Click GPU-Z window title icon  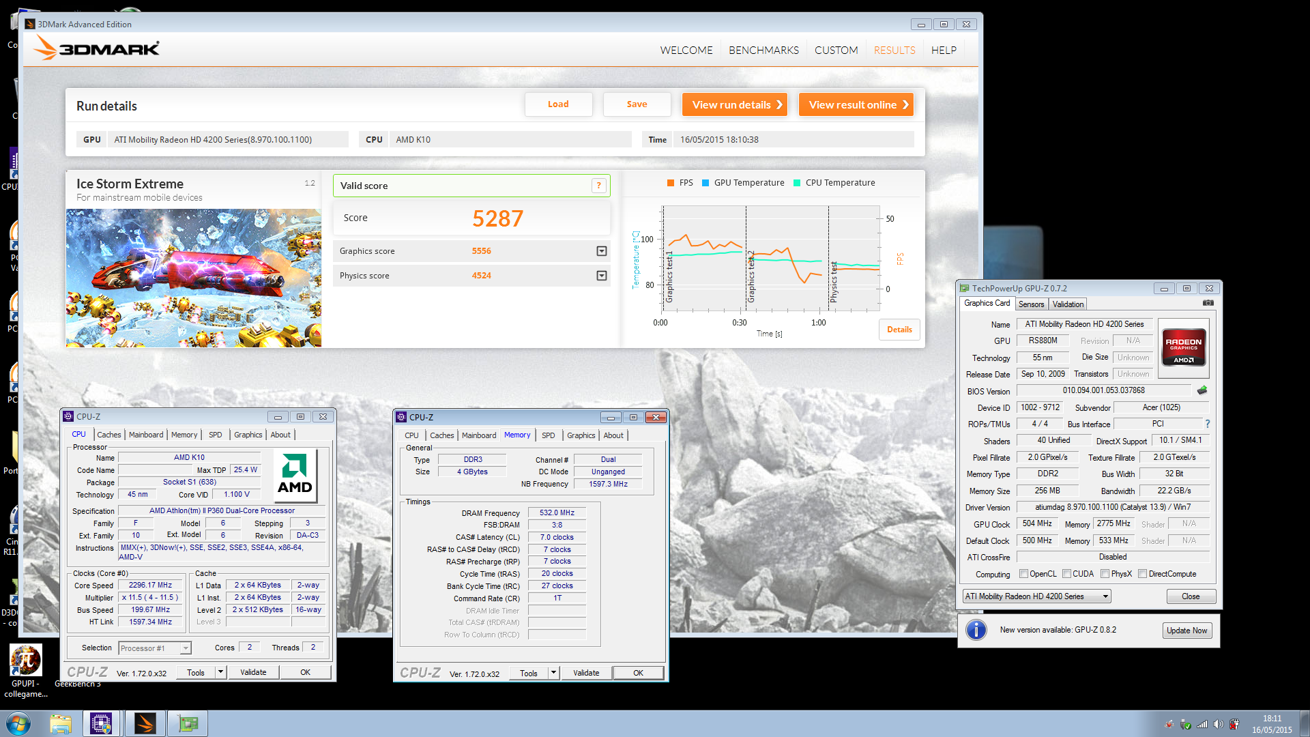(x=964, y=288)
